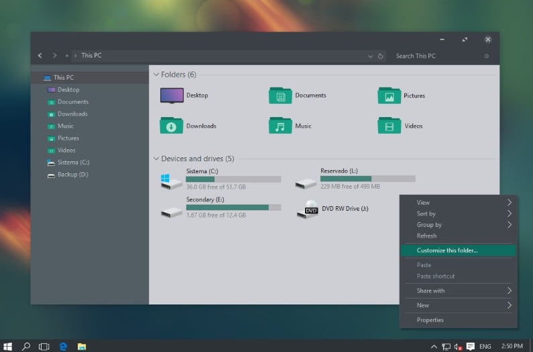This screenshot has height=352, width=533.
Task: Open the New submenu
Action: [458, 306]
